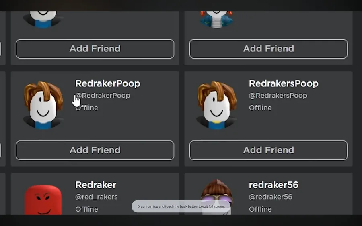Click Offline status under @red_rakers
362x226 pixels.
coord(87,209)
